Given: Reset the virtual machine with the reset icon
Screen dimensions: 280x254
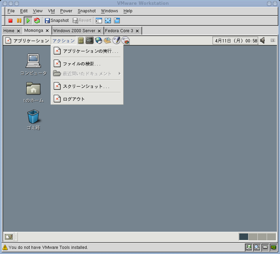Looking at the screenshot, I should tap(37, 21).
